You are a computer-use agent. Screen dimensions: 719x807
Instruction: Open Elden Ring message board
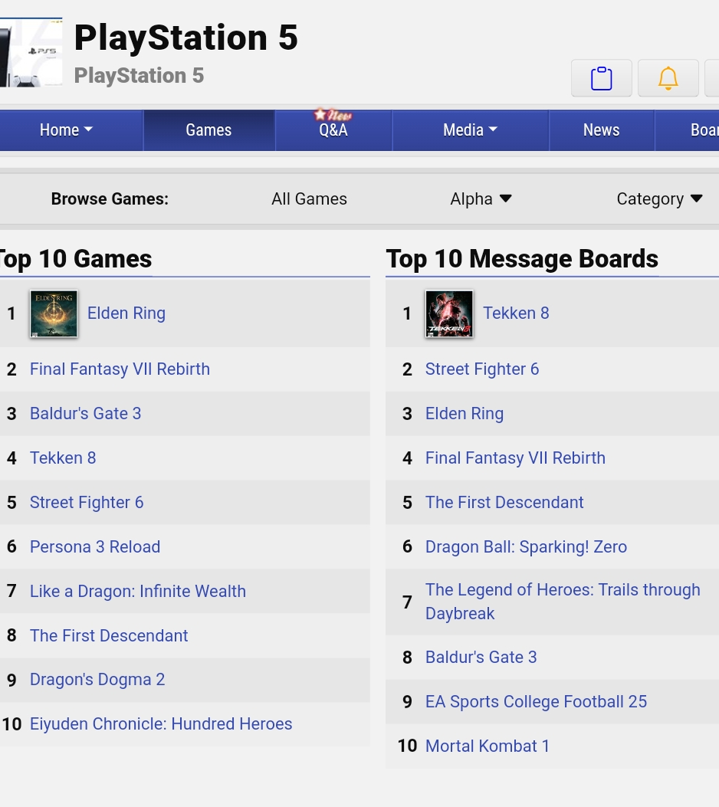(465, 413)
